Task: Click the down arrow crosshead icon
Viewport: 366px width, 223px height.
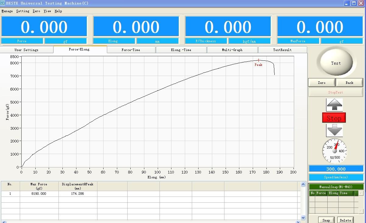Action: pos(334,130)
